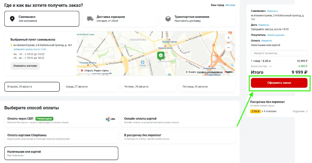Click the map zoom out minus icon
Image resolution: width=312 pixels, height=163 pixels.
click(228, 48)
